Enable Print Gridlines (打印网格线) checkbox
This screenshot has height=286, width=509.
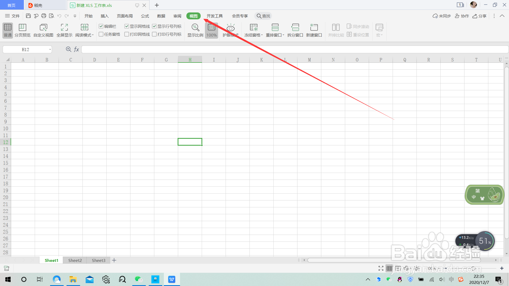pyautogui.click(x=127, y=34)
